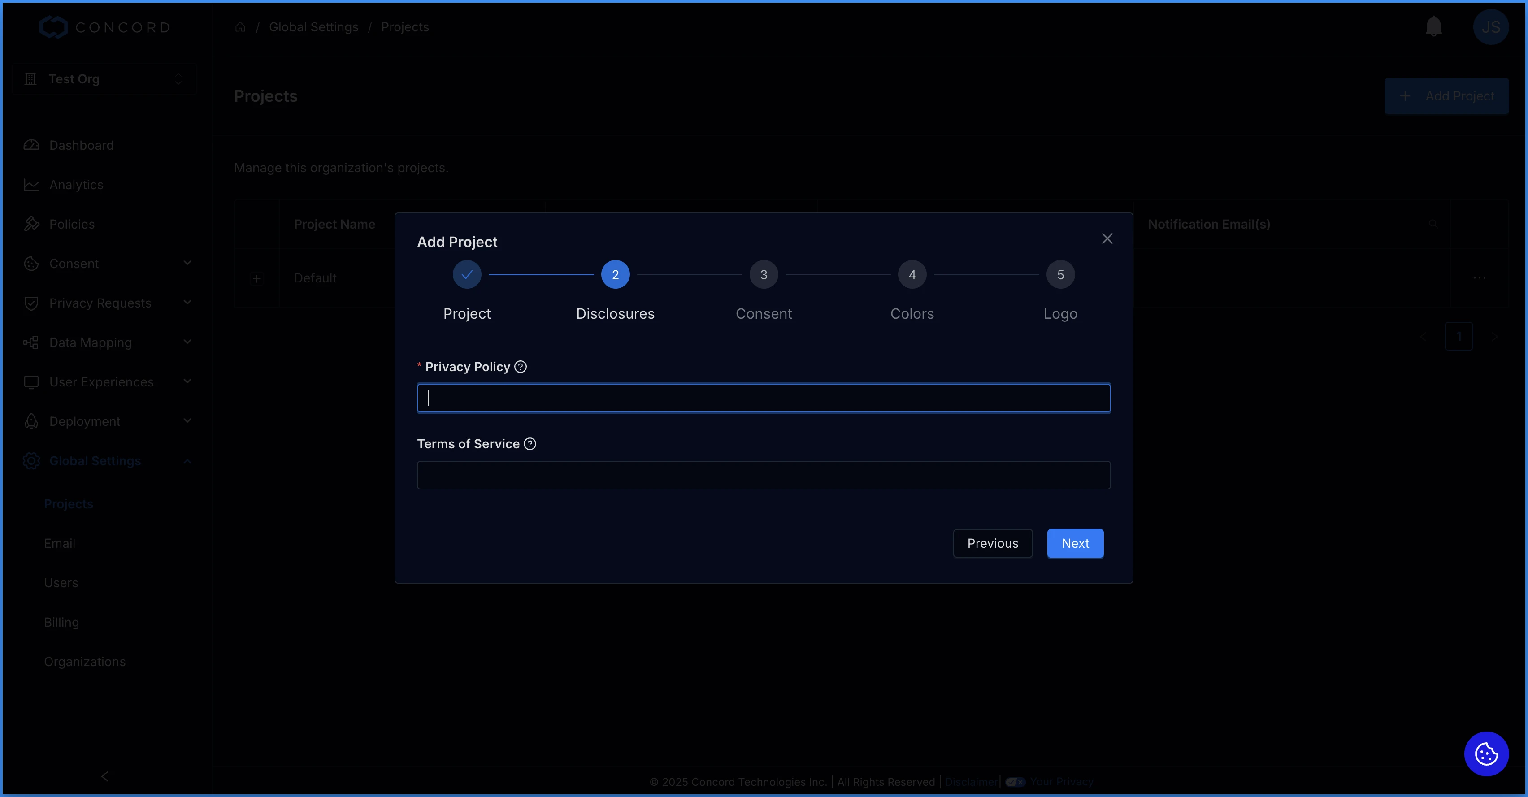Focus the Terms of Service input field
Image resolution: width=1528 pixels, height=797 pixels.
pos(764,475)
